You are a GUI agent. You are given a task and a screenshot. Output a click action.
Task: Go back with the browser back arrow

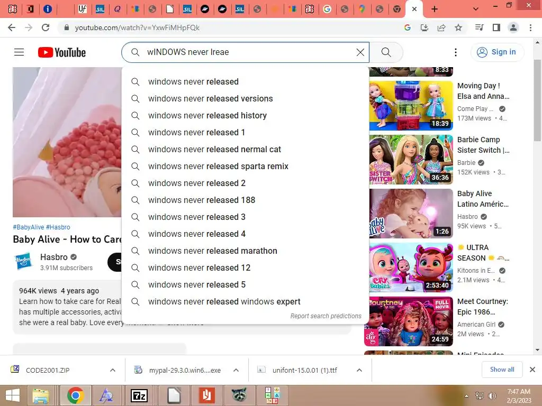click(12, 27)
